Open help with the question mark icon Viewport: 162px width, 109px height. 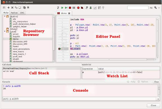58,8
